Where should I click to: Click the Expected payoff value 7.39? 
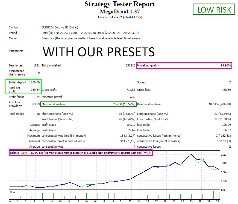(x=133, y=97)
